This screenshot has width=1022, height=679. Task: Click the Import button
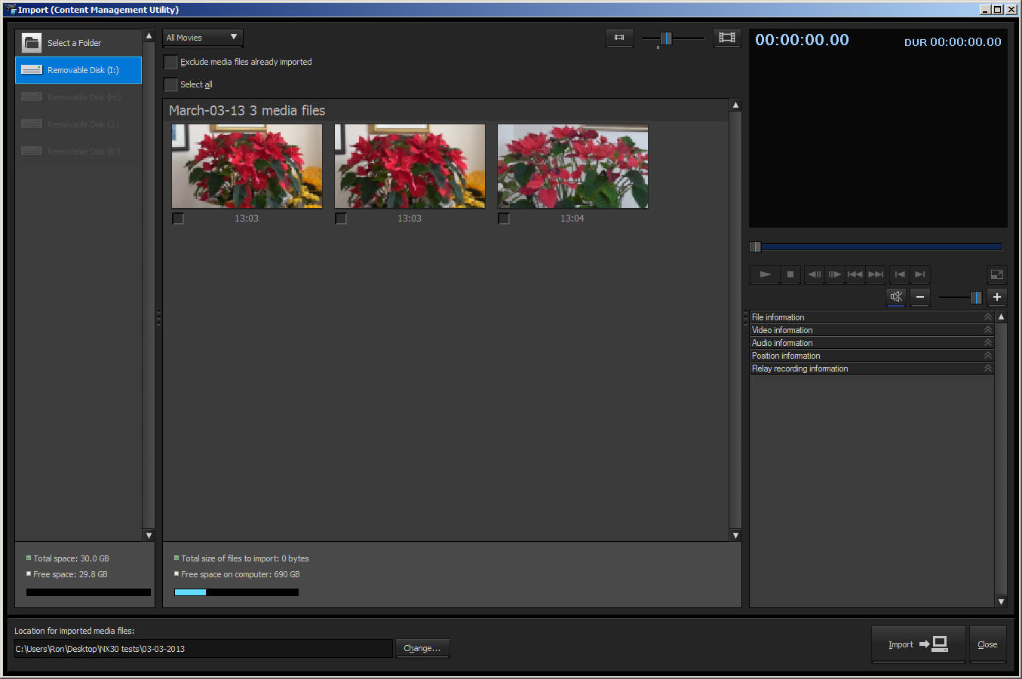coord(918,644)
